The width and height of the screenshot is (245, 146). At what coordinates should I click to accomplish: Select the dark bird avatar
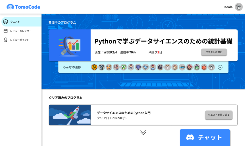point(160,67)
